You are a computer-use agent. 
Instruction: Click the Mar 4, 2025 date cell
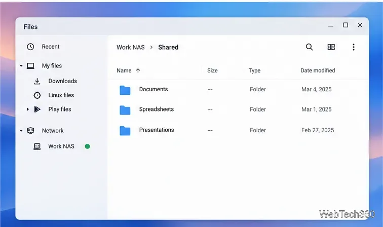click(x=317, y=89)
